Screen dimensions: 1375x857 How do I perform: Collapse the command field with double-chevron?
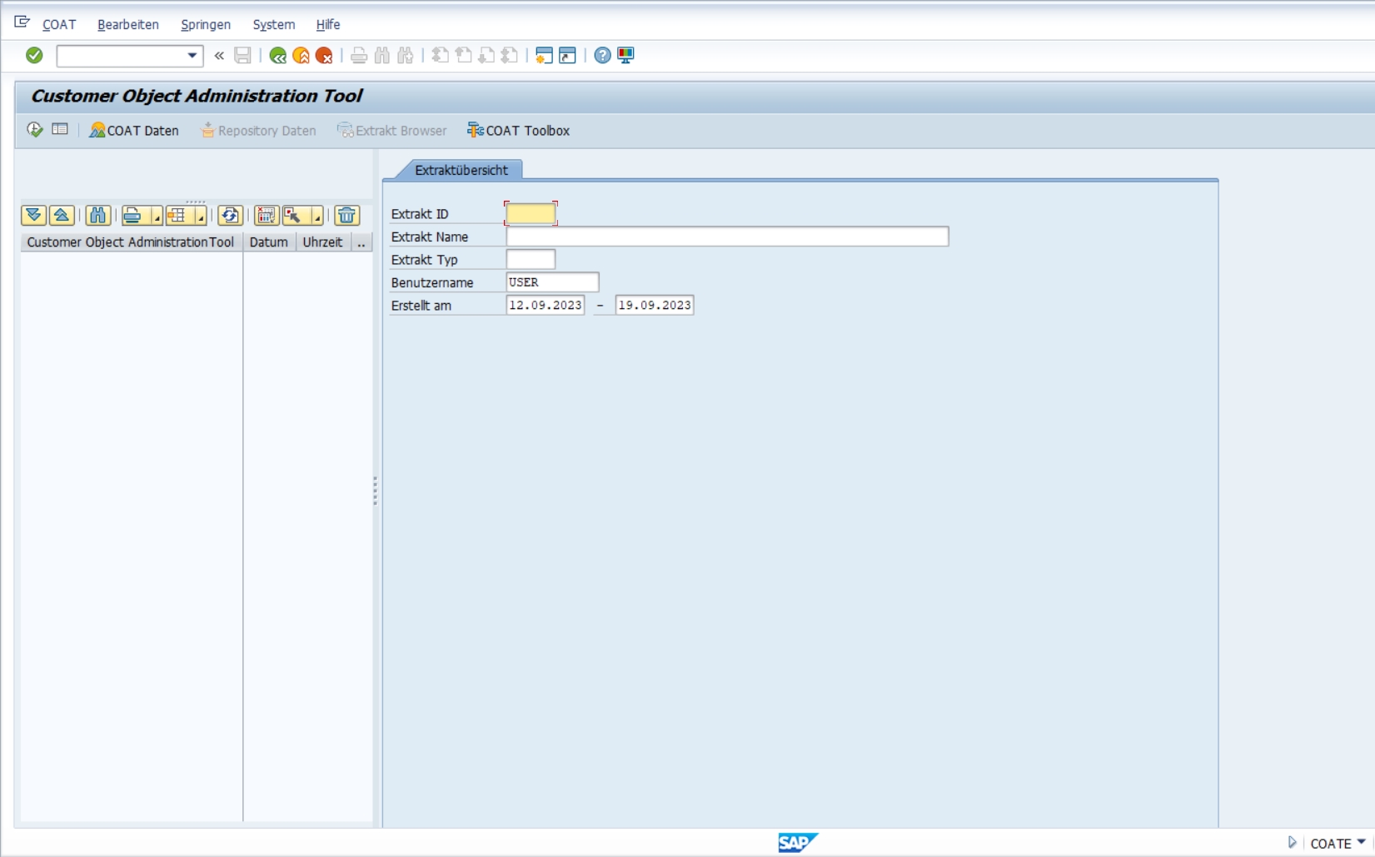pyautogui.click(x=219, y=56)
